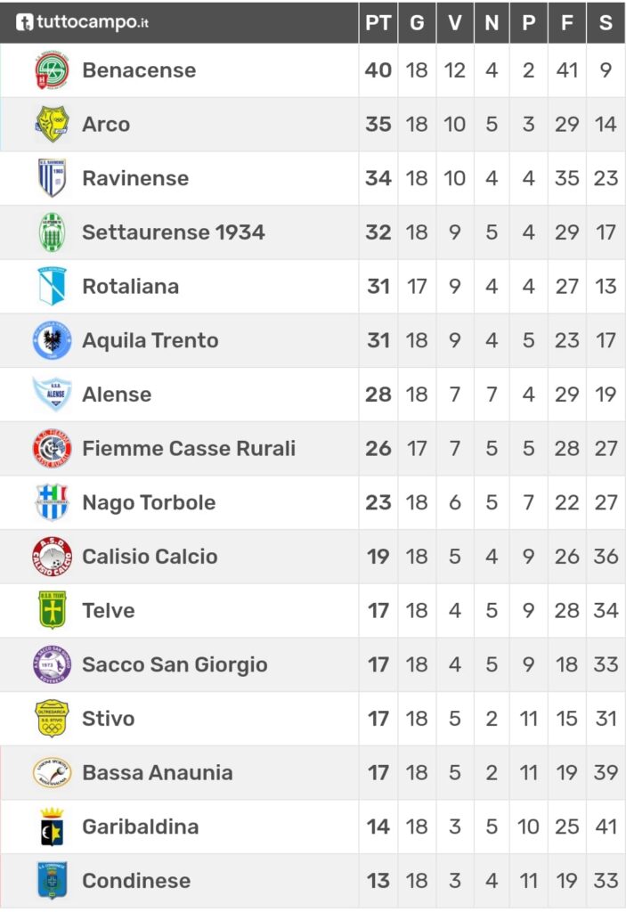
Task: Click the V wins column header
Action: (455, 22)
